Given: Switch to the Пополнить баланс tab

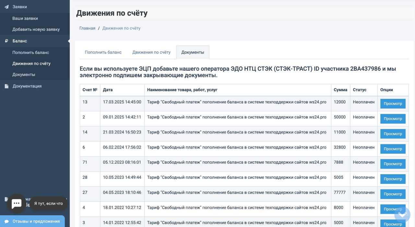Looking at the screenshot, I should 103,52.
